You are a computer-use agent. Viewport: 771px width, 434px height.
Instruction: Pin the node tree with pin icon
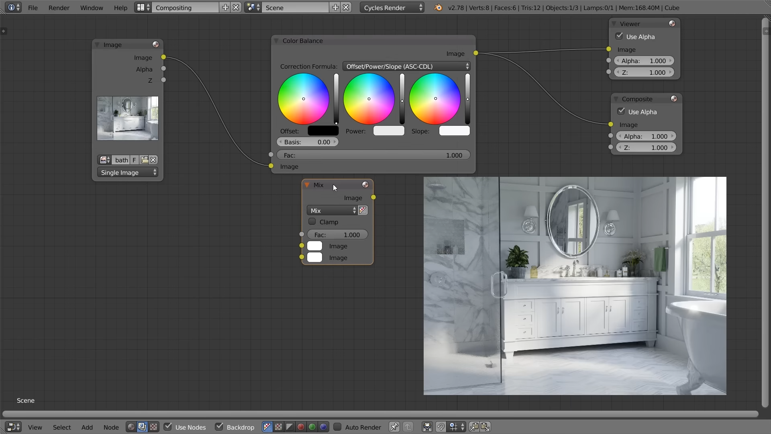(x=394, y=427)
